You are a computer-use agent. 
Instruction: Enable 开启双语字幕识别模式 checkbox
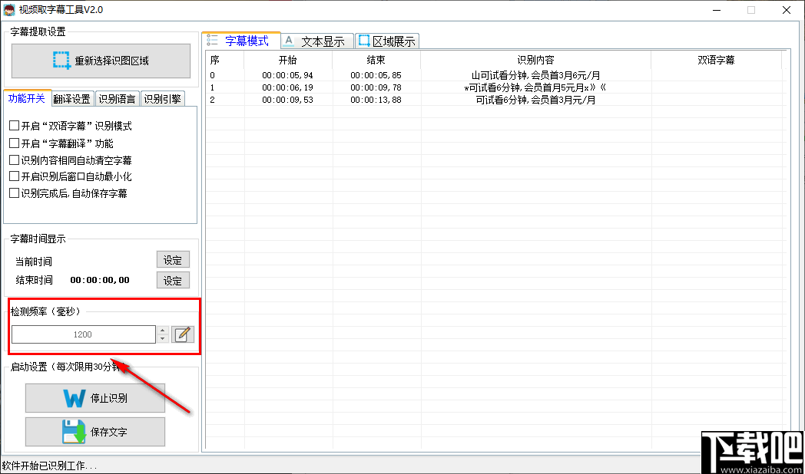click(13, 125)
